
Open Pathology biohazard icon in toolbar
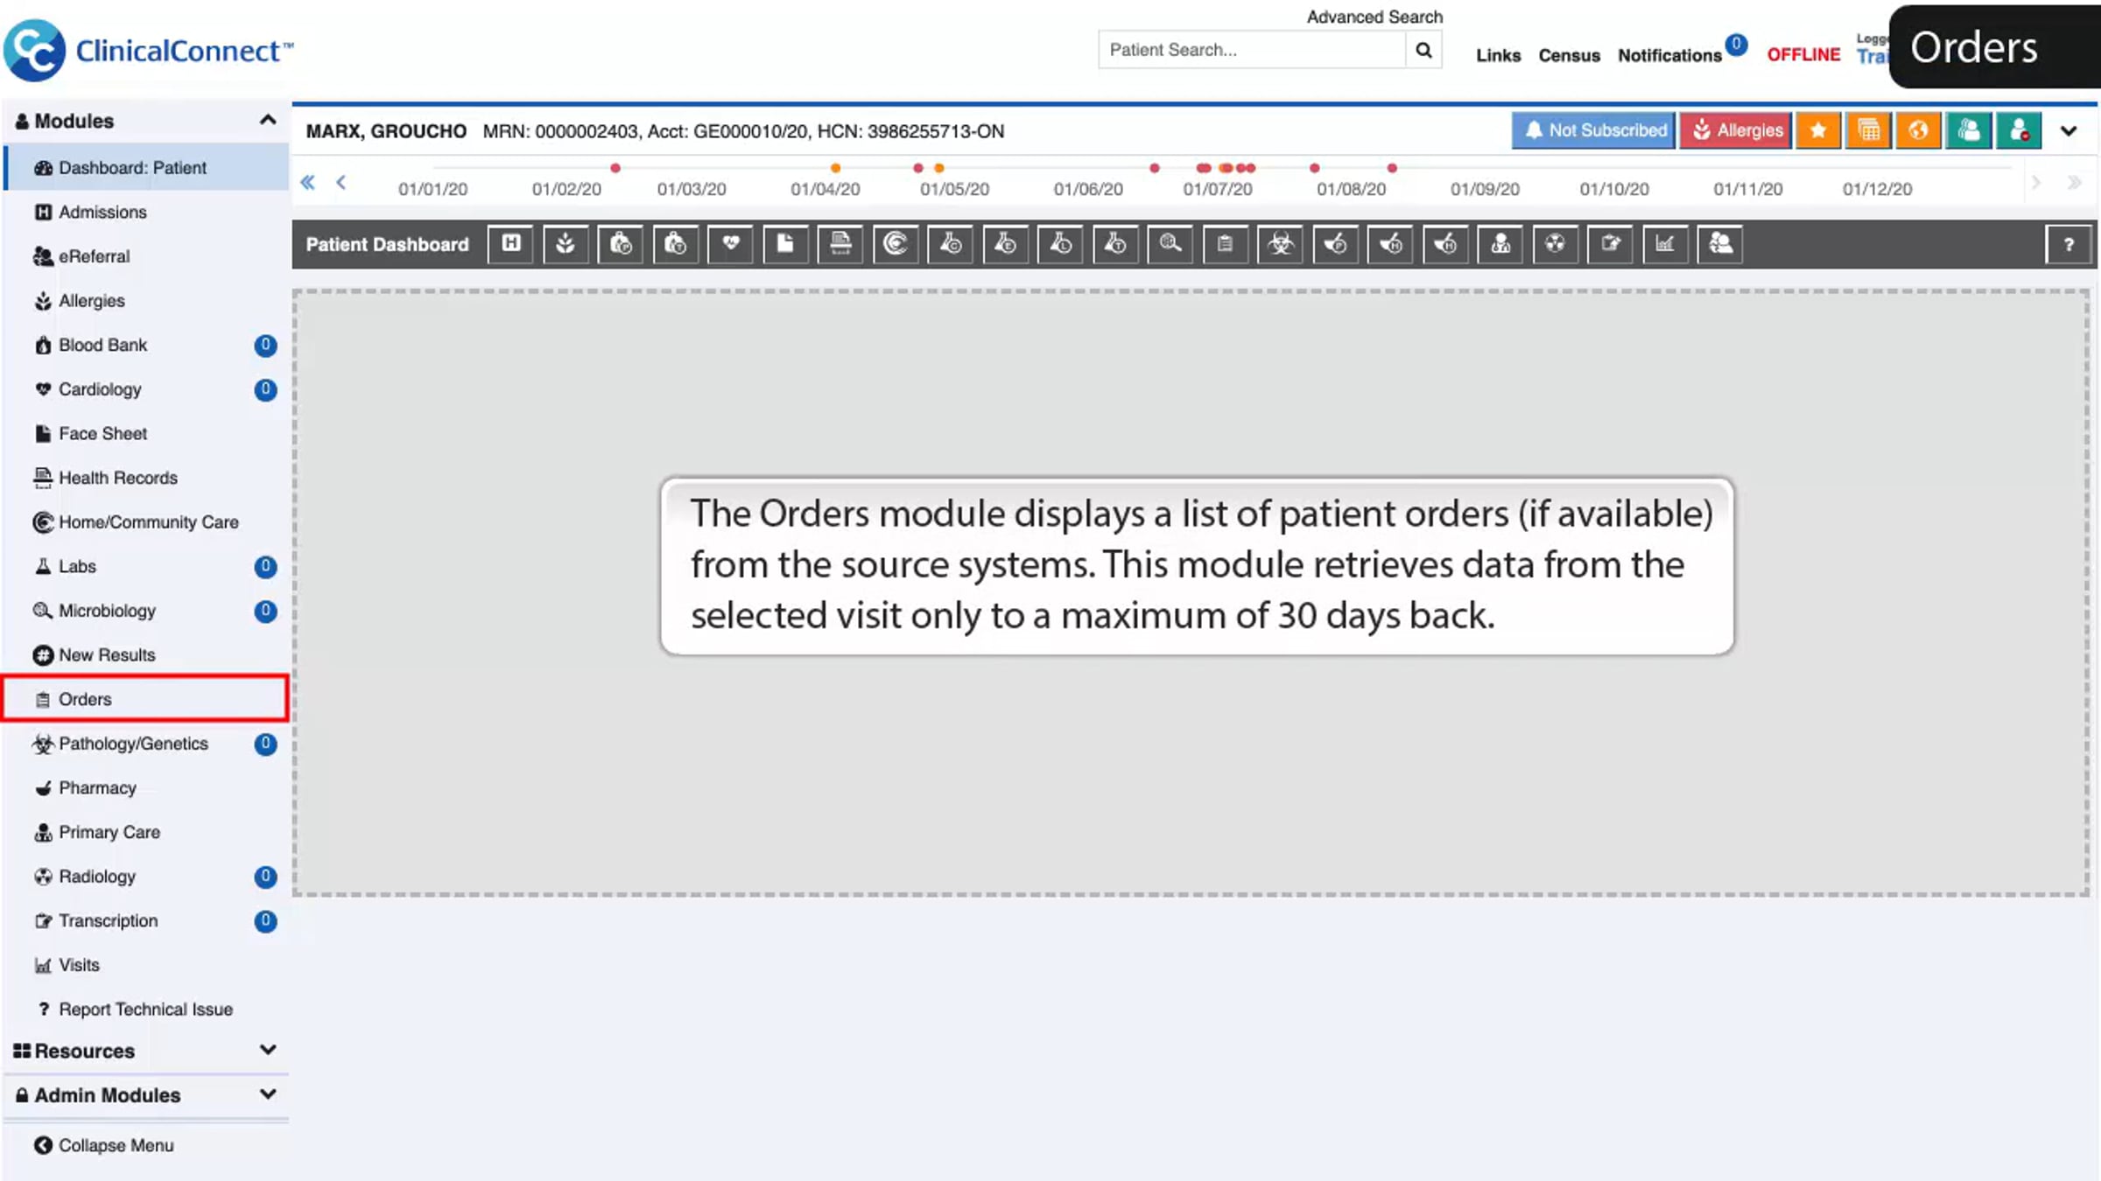coord(1281,244)
